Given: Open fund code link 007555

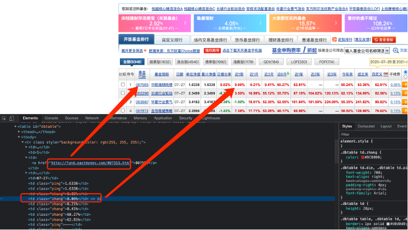Looking at the screenshot, I should (x=142, y=85).
